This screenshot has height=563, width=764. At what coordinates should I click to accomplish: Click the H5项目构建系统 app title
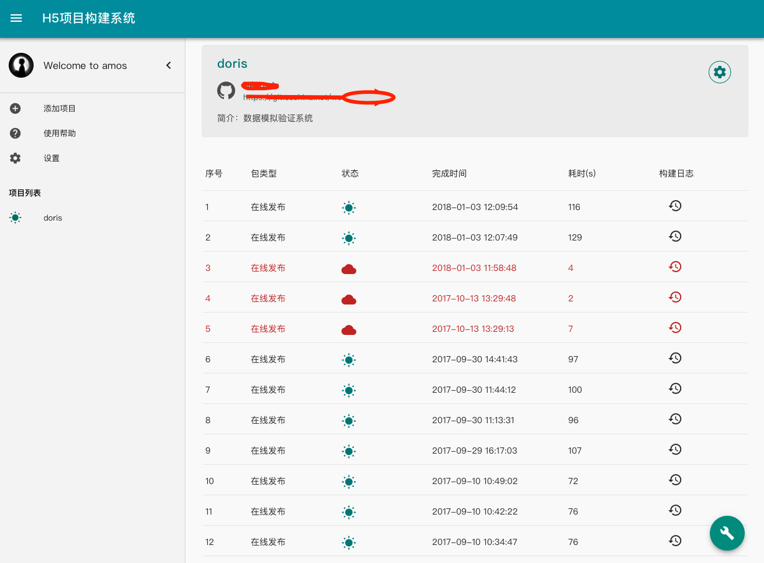(88, 18)
